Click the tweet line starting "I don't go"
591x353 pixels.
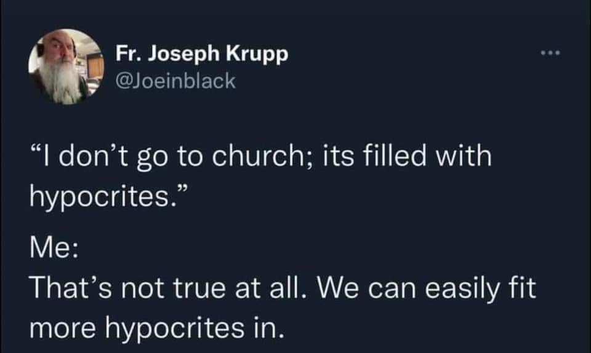coord(260,156)
